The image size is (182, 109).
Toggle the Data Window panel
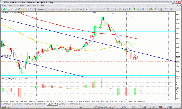(x=19, y=9)
